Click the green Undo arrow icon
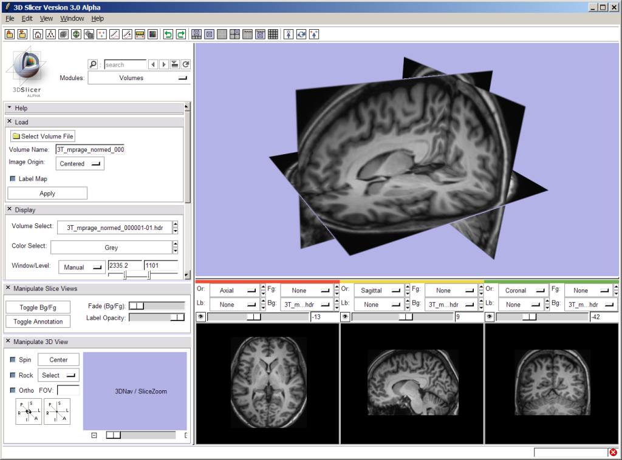Image resolution: width=622 pixels, height=460 pixels. 168,35
